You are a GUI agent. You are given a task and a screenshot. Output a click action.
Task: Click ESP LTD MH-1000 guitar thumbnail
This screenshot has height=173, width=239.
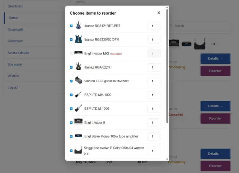click(x=78, y=94)
